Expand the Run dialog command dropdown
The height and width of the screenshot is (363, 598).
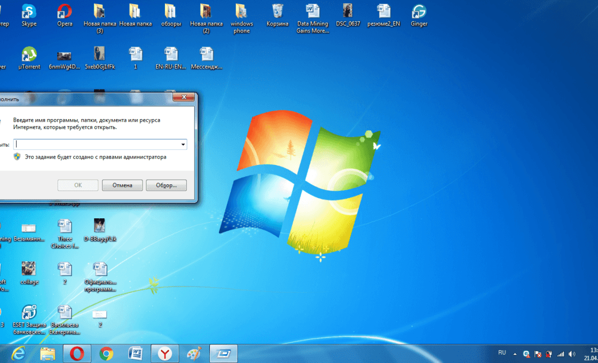coord(183,144)
